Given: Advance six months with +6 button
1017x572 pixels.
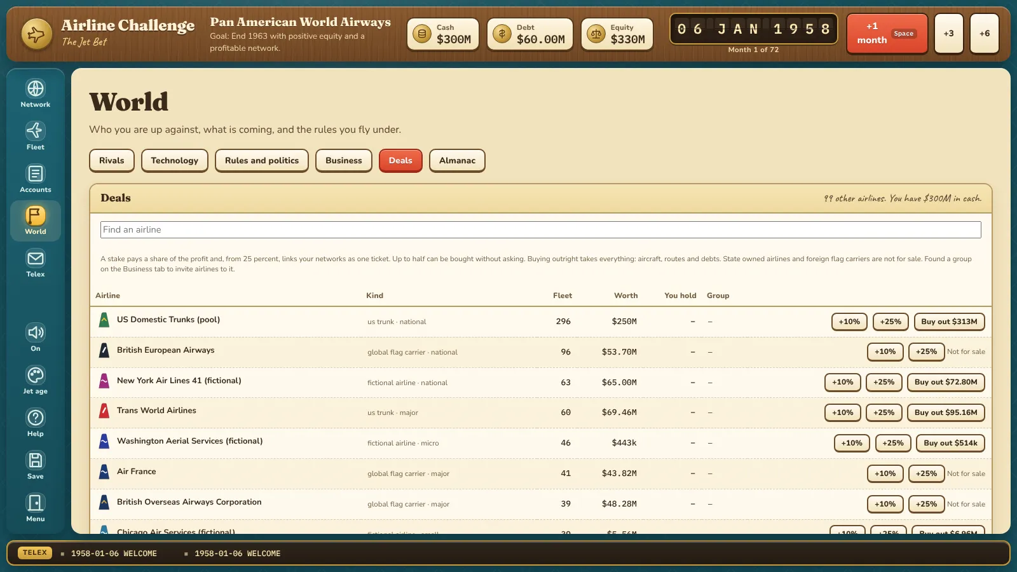Looking at the screenshot, I should (x=985, y=34).
